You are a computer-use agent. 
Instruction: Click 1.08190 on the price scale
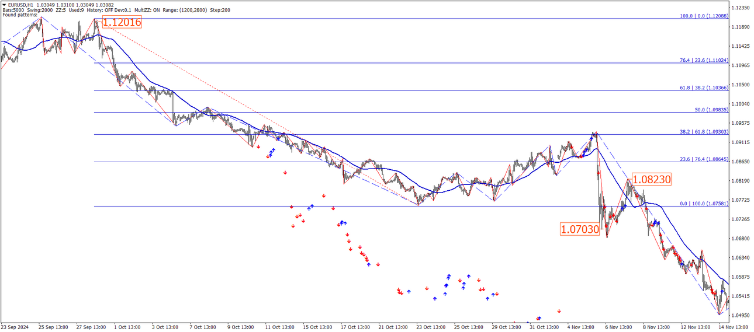pos(741,181)
